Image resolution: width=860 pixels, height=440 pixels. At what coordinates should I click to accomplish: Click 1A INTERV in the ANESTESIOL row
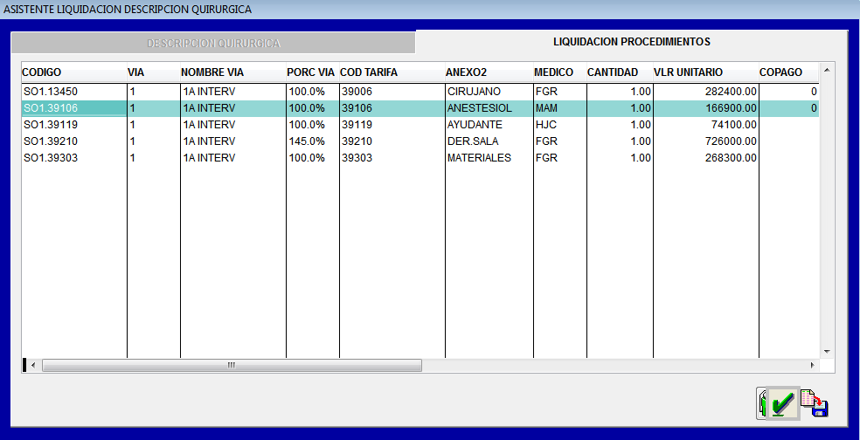click(233, 108)
